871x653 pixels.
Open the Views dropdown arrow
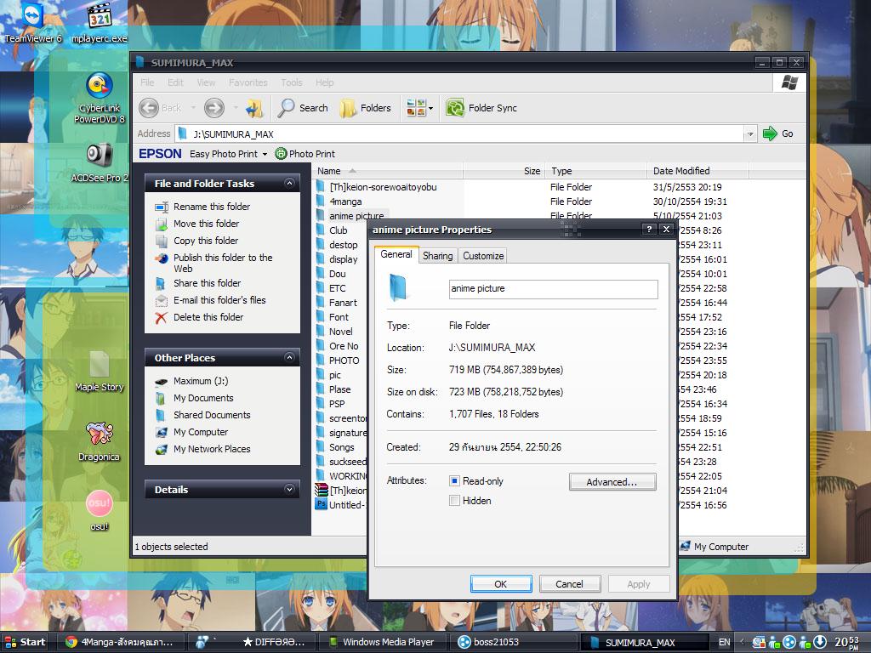[430, 108]
